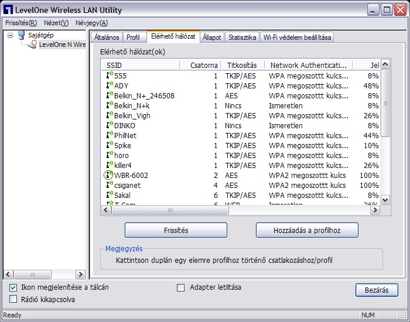Select the LevelOne N Wire tree item
Image resolution: width=410 pixels, height=322 pixels.
point(62,44)
